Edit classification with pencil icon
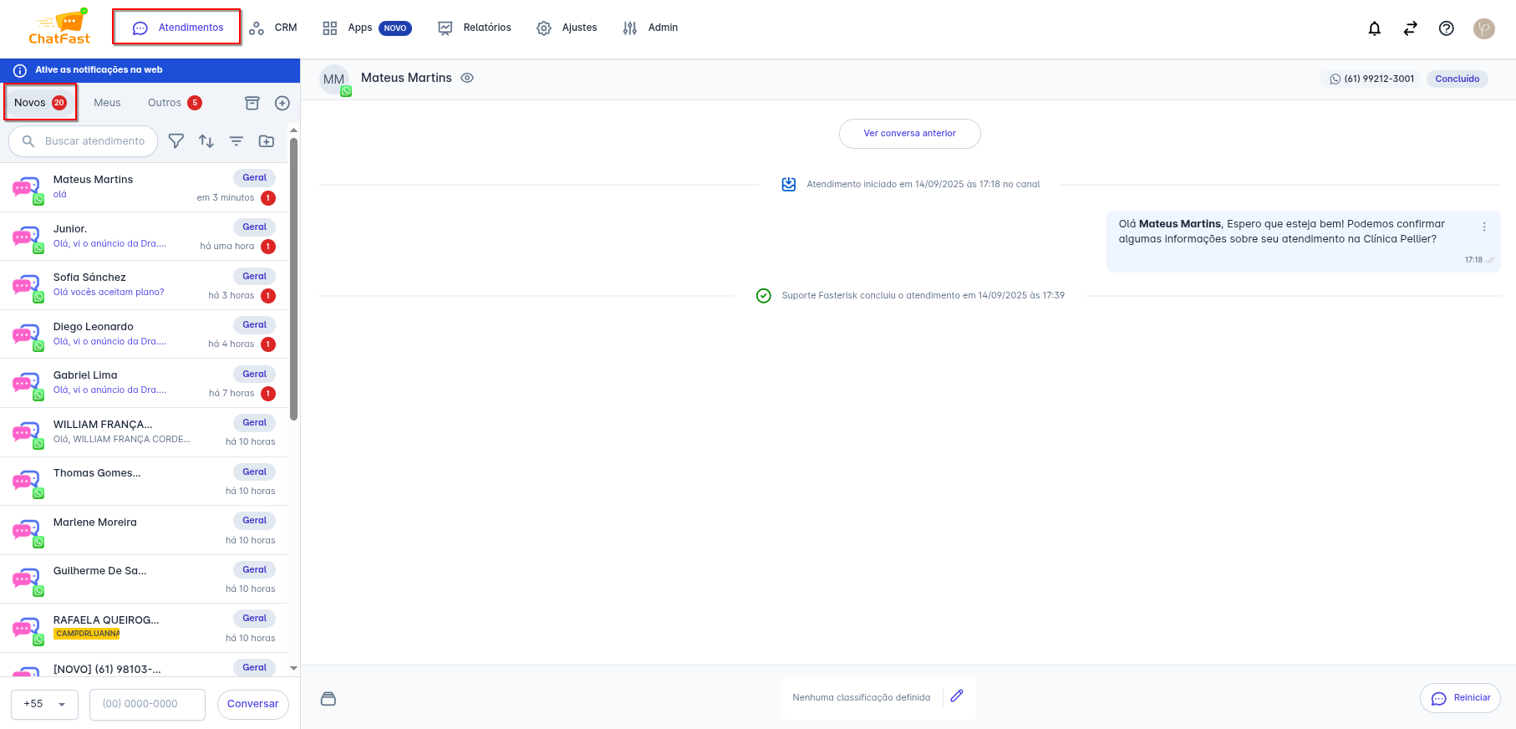1516x729 pixels. pyautogui.click(x=957, y=696)
